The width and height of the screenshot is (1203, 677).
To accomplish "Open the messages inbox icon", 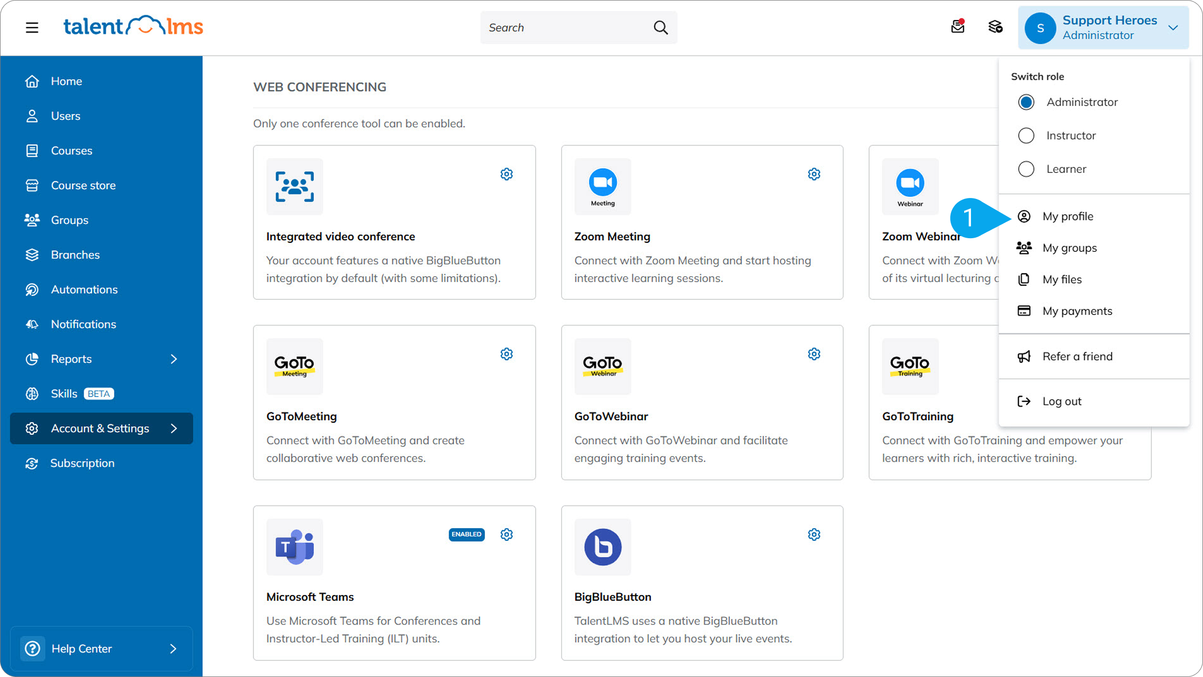I will 958,26.
